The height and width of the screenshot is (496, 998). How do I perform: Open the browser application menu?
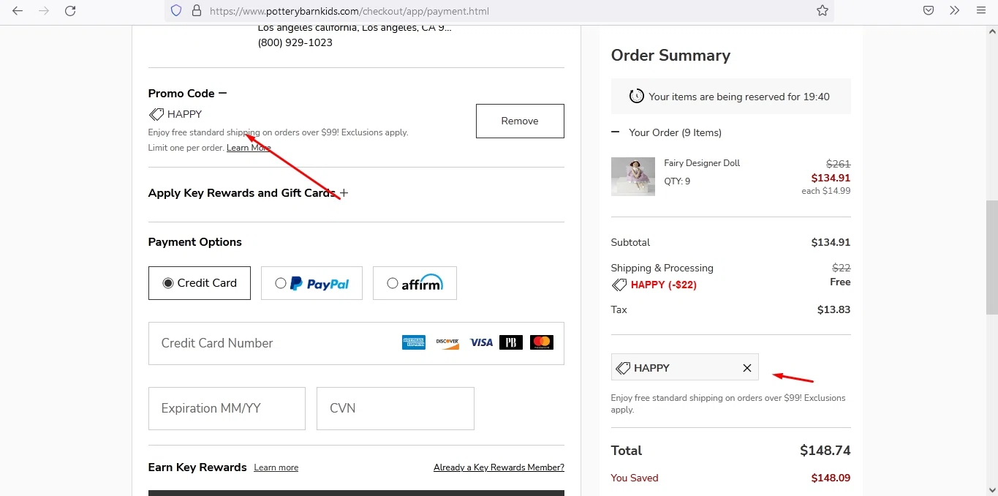tap(981, 11)
